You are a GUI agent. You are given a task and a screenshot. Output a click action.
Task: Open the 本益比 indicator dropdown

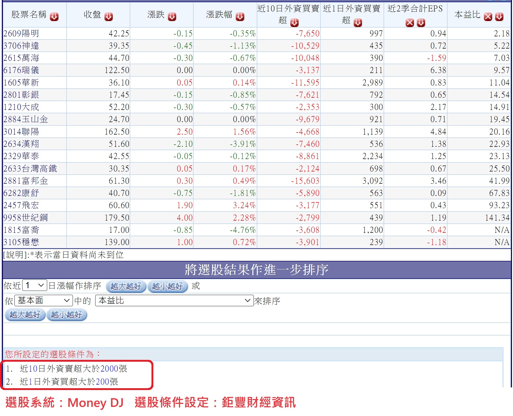click(x=174, y=301)
